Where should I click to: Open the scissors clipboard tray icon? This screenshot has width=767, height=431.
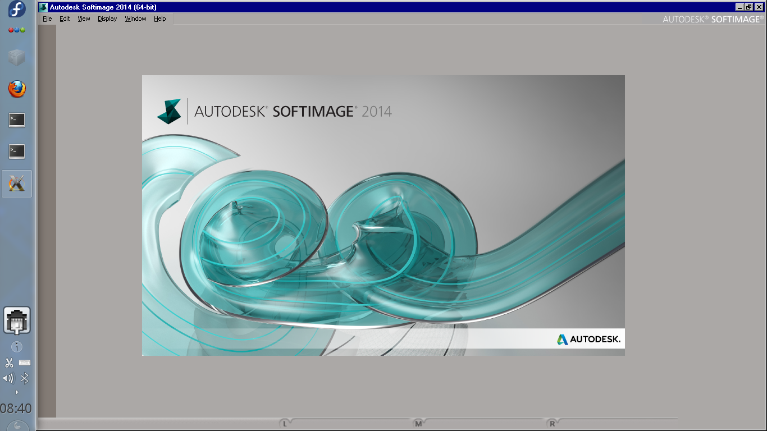(9, 363)
